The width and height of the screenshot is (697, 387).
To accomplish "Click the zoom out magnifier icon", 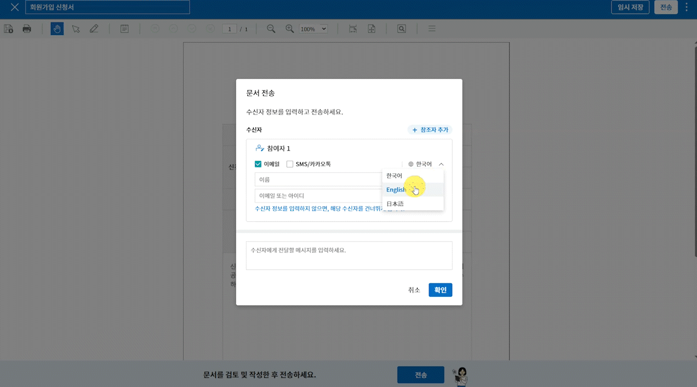I will [x=271, y=29].
